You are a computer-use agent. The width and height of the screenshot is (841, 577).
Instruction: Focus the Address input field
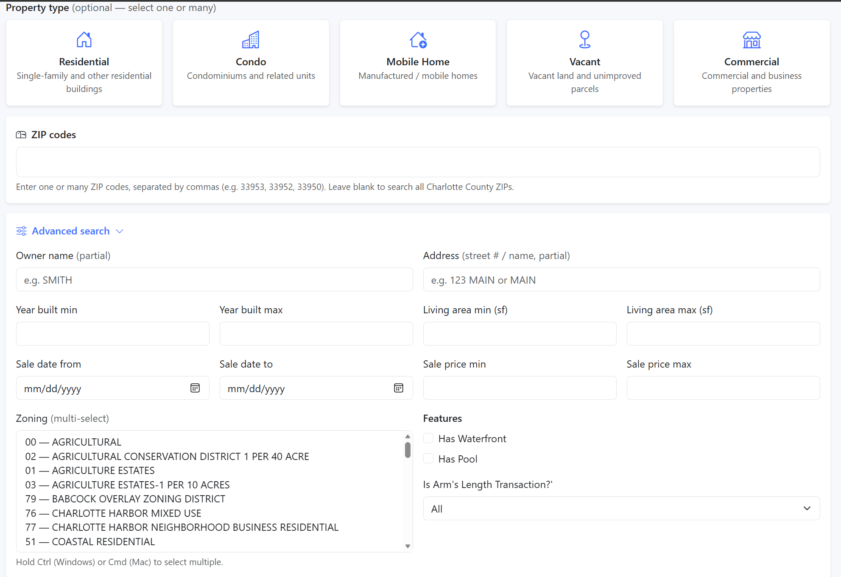pyautogui.click(x=621, y=279)
